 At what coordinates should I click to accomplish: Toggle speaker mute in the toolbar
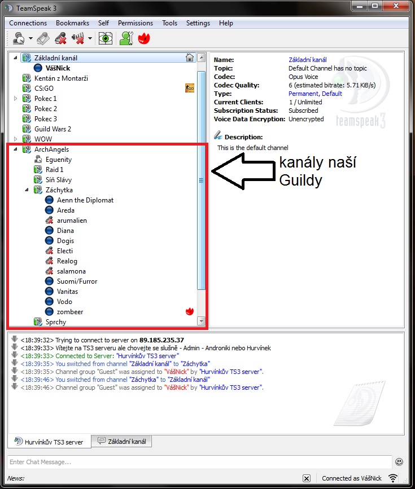tap(78, 38)
